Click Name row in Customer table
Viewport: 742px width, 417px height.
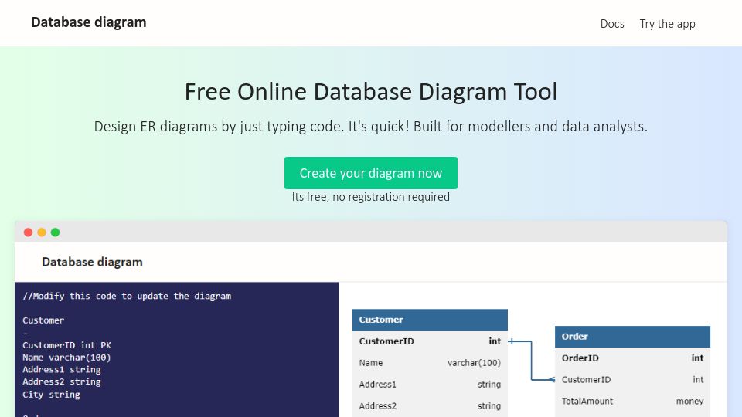coord(430,363)
